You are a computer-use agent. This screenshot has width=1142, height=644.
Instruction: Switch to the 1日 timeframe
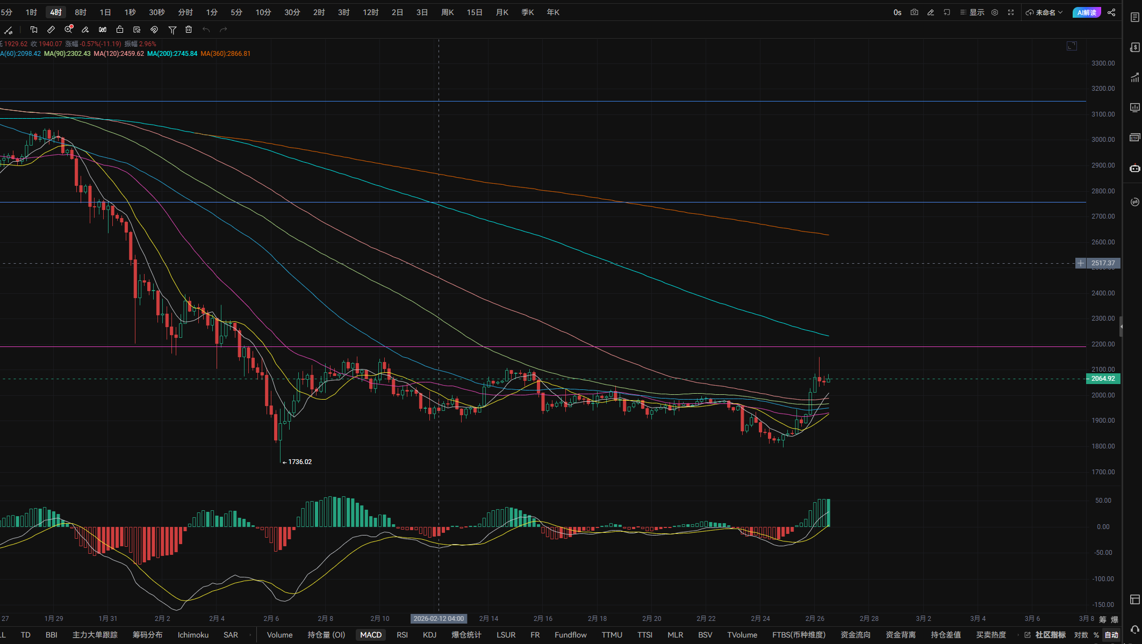[x=105, y=12]
